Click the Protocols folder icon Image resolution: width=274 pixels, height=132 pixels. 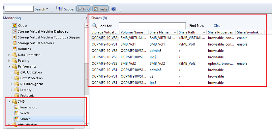[x=17, y=96]
